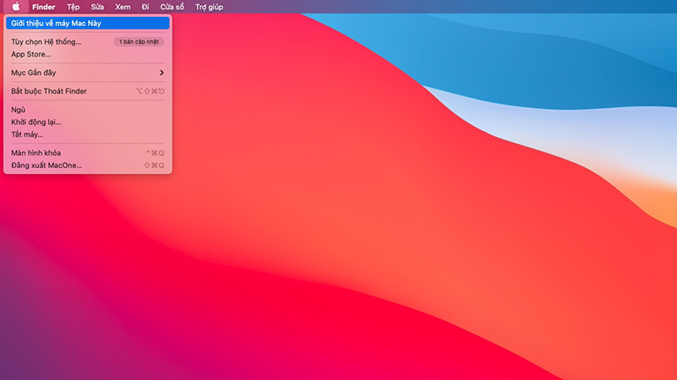Screen dimensions: 677x380
Task: Open the Tệp menu
Action: tap(73, 7)
